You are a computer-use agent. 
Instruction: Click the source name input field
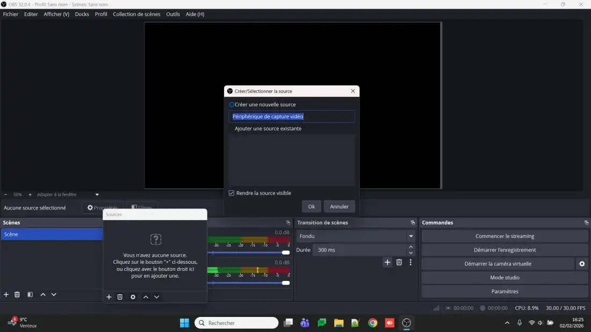tap(292, 117)
